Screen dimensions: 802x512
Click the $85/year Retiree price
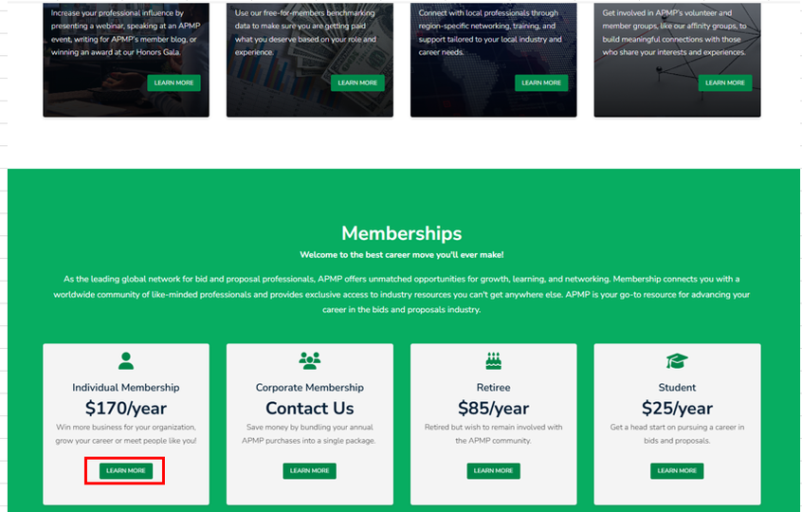click(x=493, y=409)
